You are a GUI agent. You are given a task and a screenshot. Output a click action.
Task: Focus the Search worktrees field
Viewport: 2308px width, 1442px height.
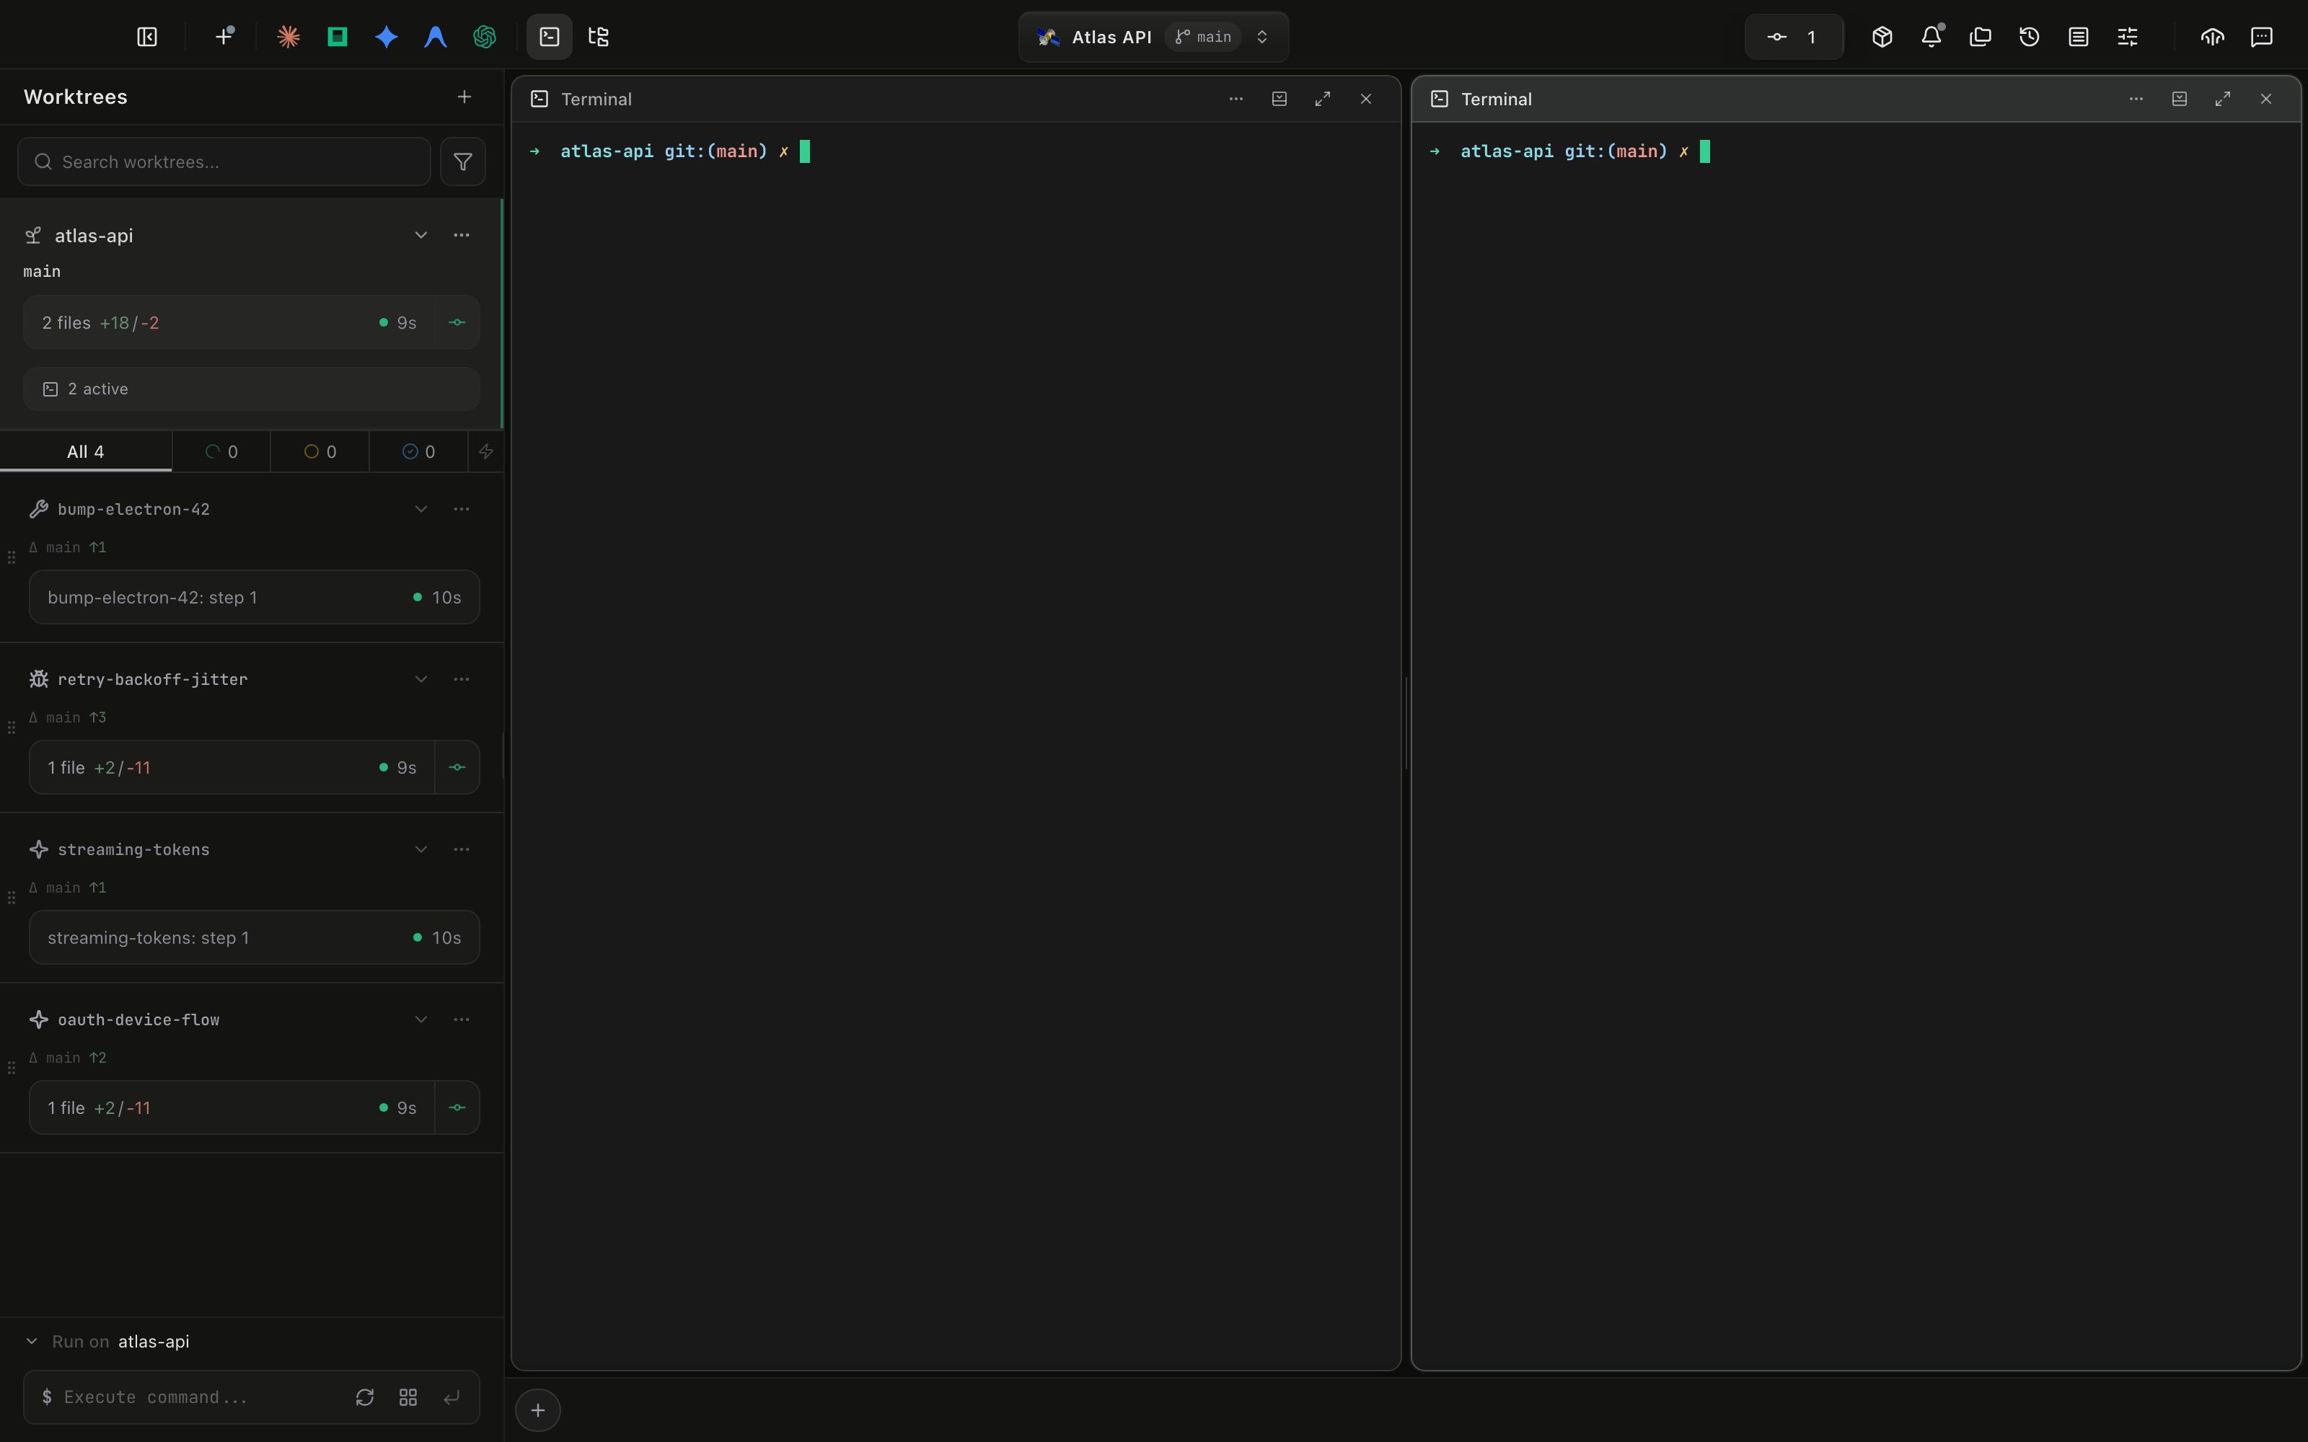(224, 162)
